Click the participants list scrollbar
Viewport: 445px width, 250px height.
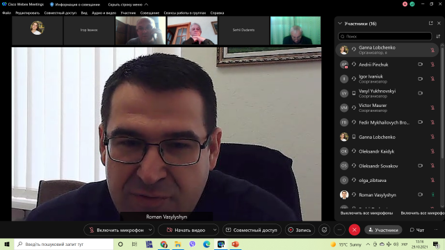point(442,102)
